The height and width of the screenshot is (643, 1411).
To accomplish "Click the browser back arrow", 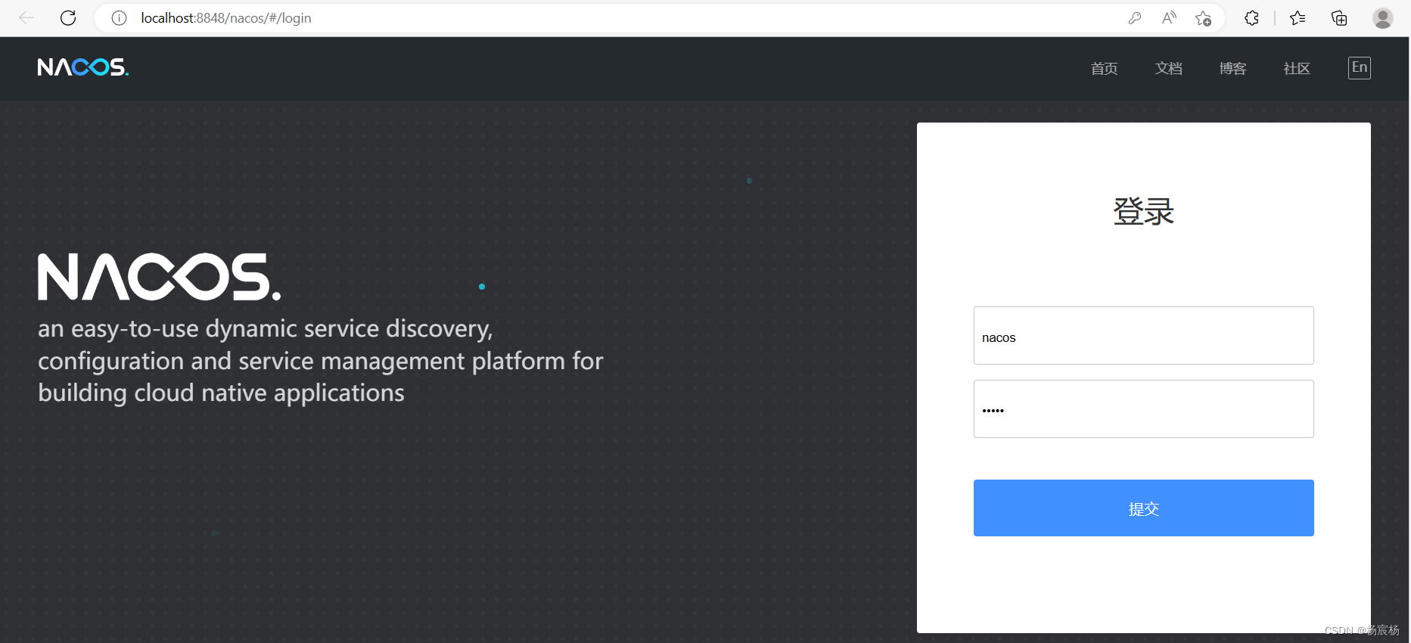I will click(26, 17).
